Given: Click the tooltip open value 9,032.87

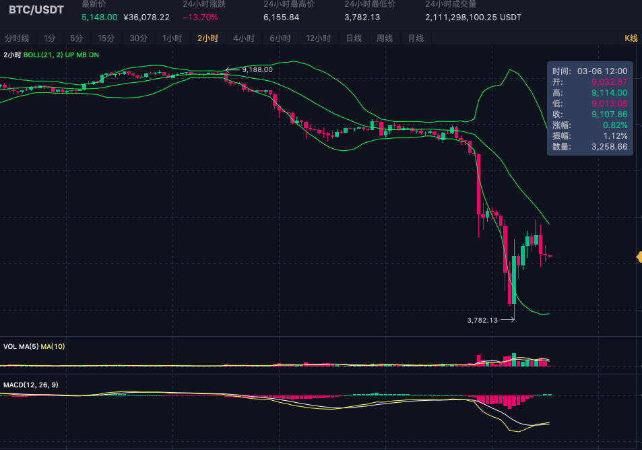Looking at the screenshot, I should pyautogui.click(x=609, y=82).
